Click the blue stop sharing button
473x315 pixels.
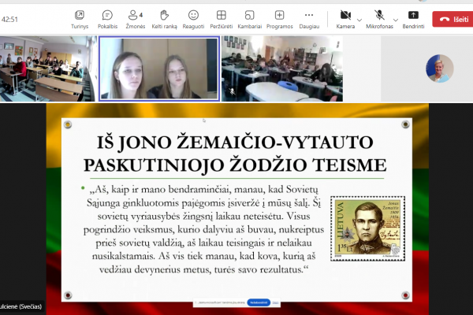pyautogui.click(x=259, y=302)
